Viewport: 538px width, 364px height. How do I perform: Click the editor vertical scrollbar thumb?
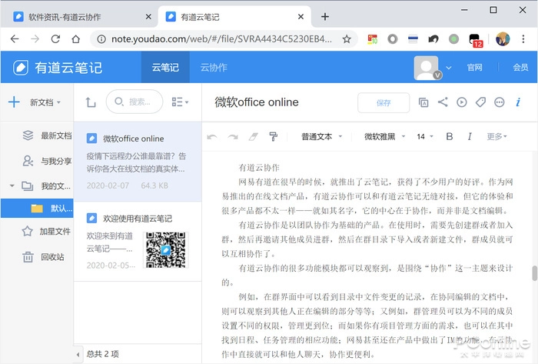click(534, 274)
